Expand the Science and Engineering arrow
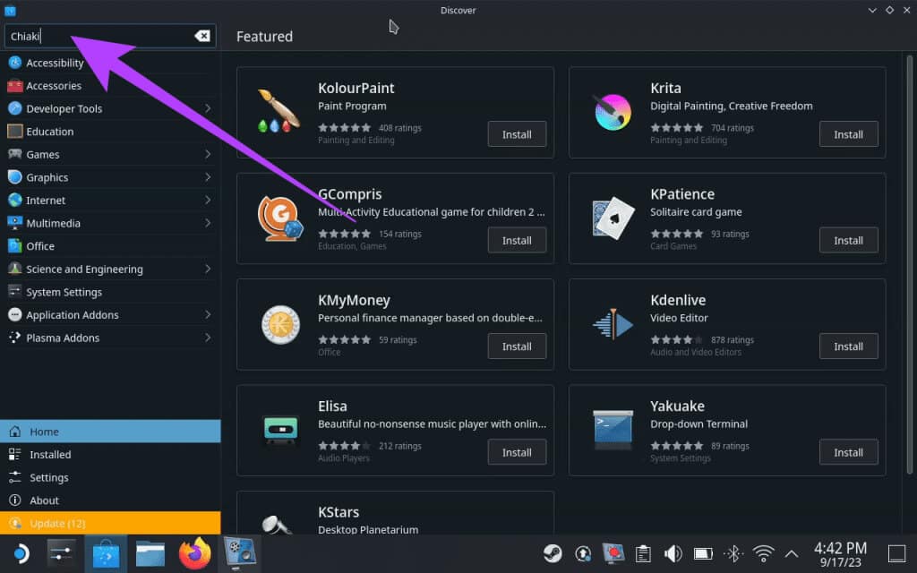This screenshot has height=573, width=917. pos(208,269)
